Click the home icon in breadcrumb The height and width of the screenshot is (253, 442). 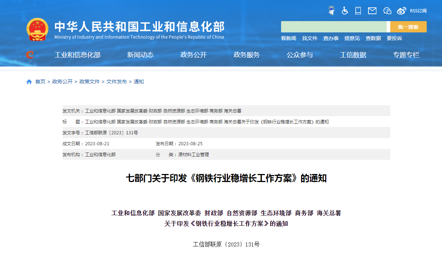tap(29, 82)
